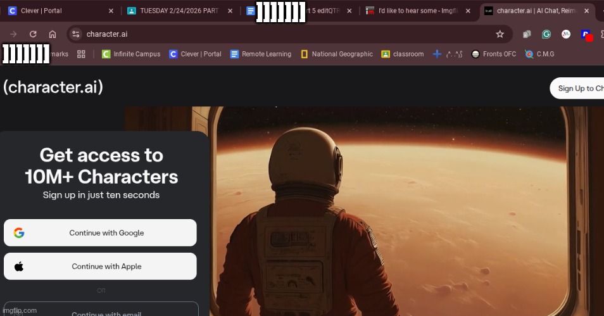The image size is (604, 316).
Task: Open the National Geographic bookmark
Action: click(x=336, y=54)
